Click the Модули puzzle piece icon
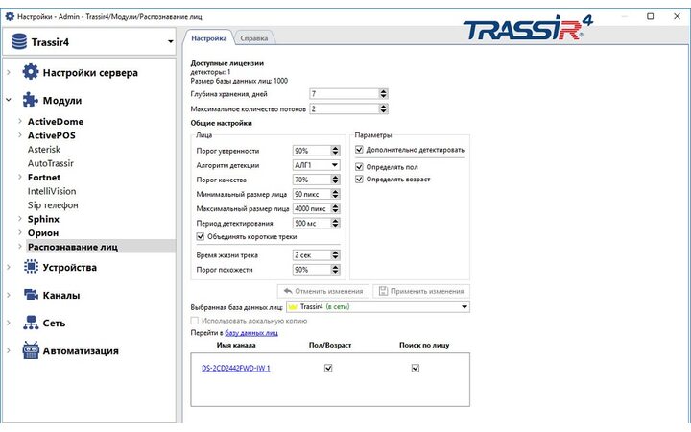Image resolution: width=691 pixels, height=432 pixels. click(x=31, y=100)
